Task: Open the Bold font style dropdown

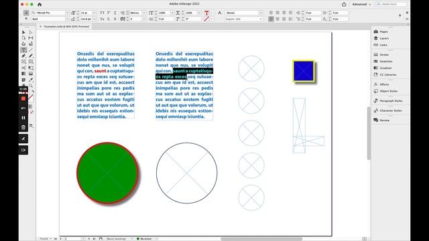Action: [x=67, y=19]
